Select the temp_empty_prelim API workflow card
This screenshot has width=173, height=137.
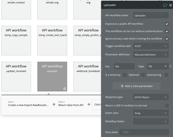point(87,41)
